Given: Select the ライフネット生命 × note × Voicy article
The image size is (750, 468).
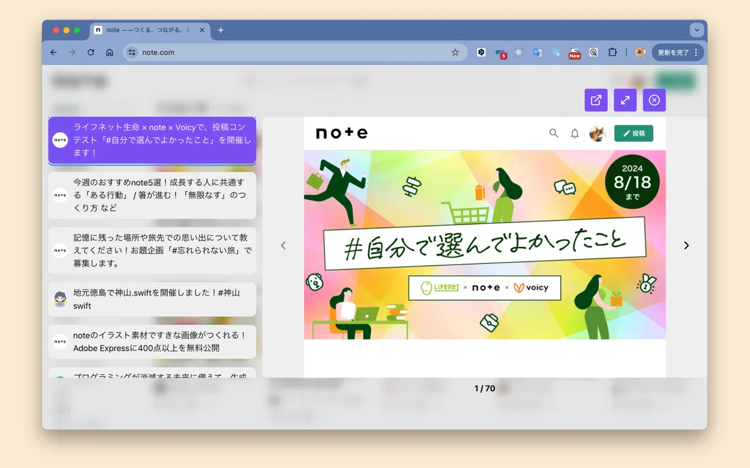Looking at the screenshot, I should click(152, 140).
